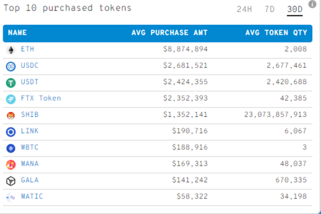Click the WBTC coin icon
Screen dimensions: 321x214
point(11,148)
